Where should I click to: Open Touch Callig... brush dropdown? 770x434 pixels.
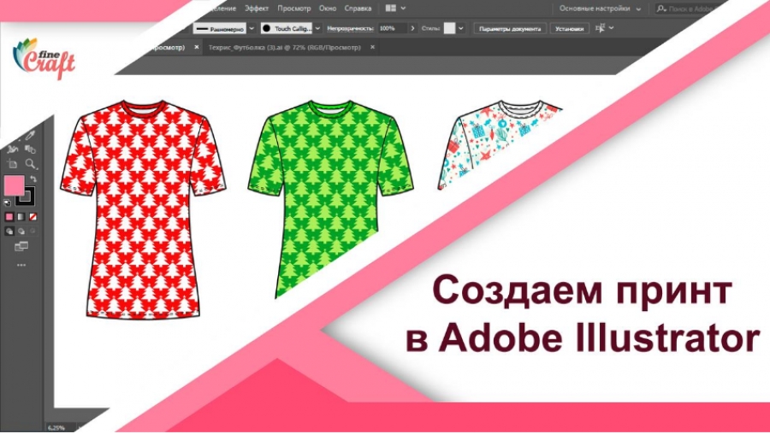point(287,28)
